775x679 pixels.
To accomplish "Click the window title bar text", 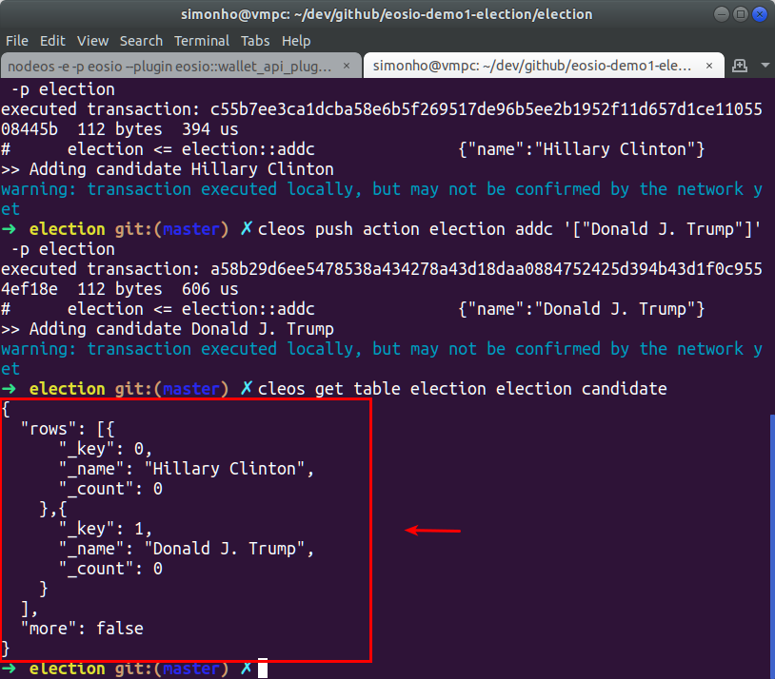I will click(387, 14).
